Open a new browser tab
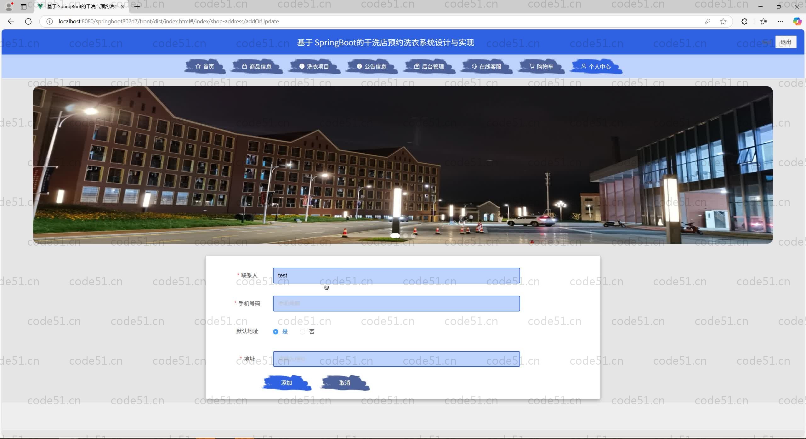This screenshot has height=439, width=806. pyautogui.click(x=137, y=7)
